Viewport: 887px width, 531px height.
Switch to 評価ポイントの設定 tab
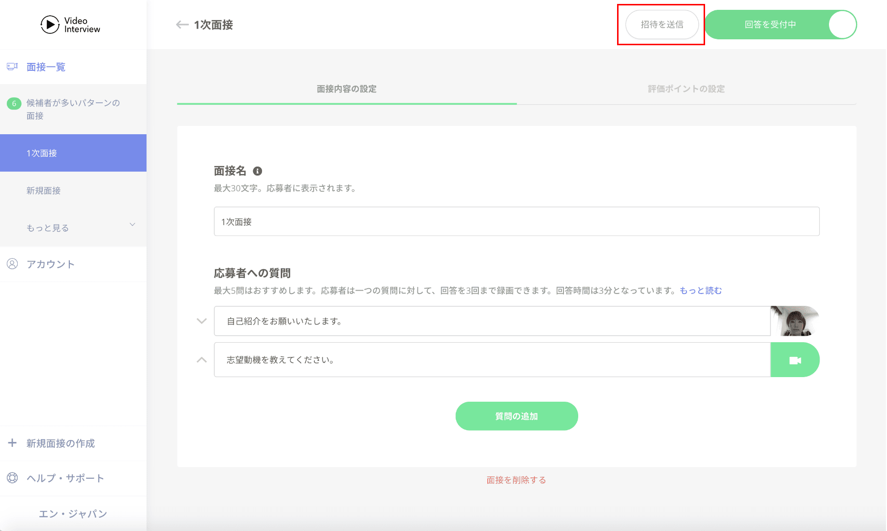pyautogui.click(x=686, y=89)
